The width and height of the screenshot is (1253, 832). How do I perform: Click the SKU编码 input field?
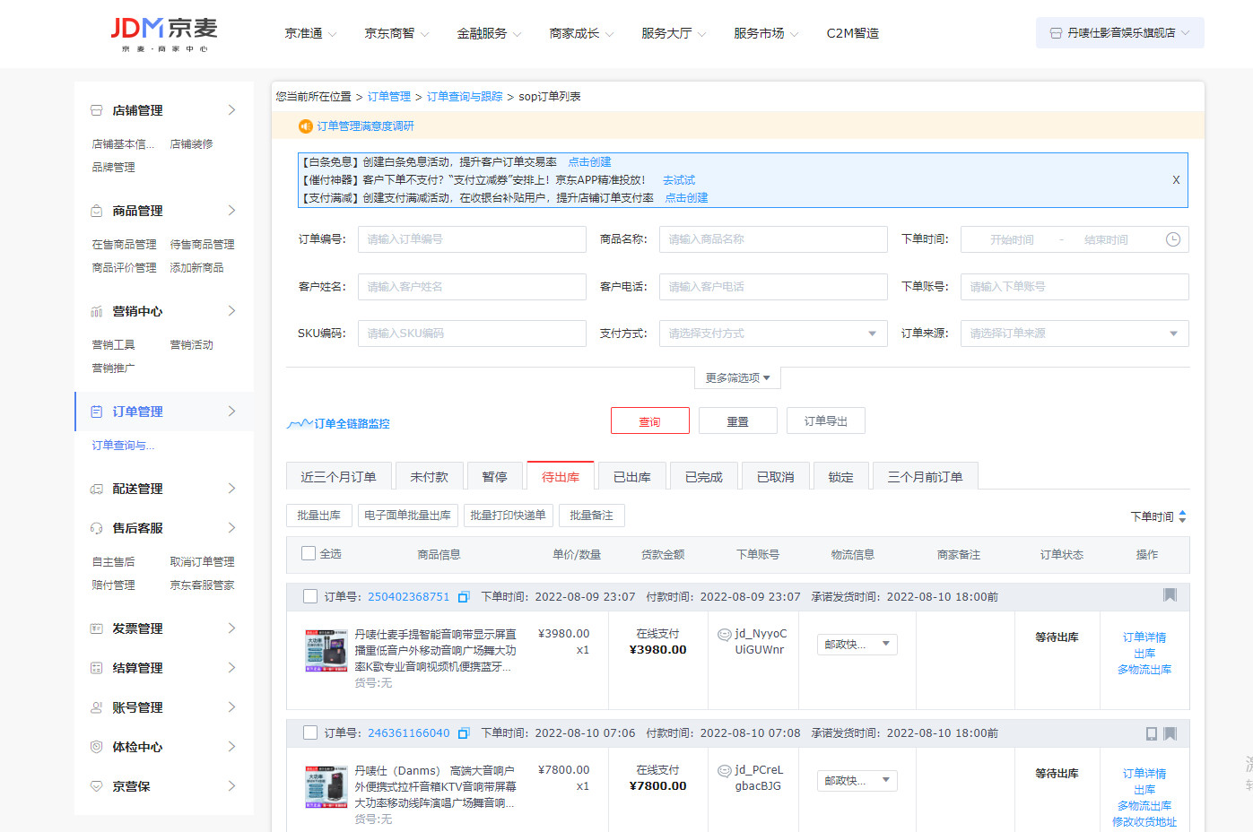tap(472, 334)
